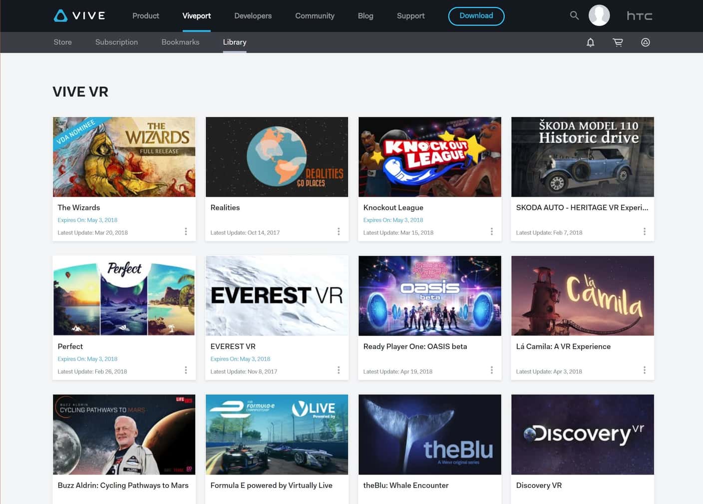Open the OASIS beta cover image
The width and height of the screenshot is (703, 504).
point(430,296)
